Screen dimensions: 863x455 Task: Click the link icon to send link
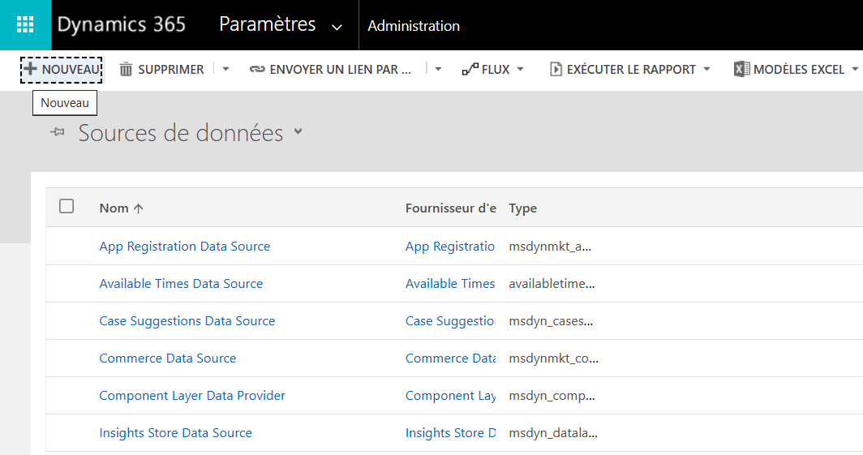[257, 70]
